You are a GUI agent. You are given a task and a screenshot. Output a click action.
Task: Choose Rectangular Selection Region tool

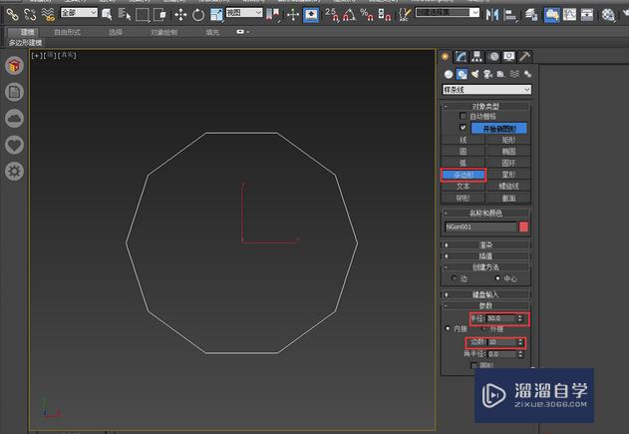pyautogui.click(x=143, y=15)
